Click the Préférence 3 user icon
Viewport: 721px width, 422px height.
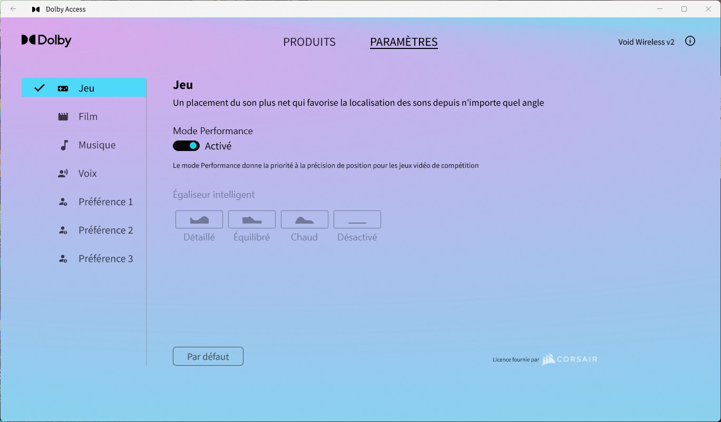tap(63, 259)
